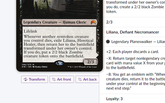
Task: Click the 2/3 power toughness box on card
Action: pyautogui.click(x=90, y=62)
